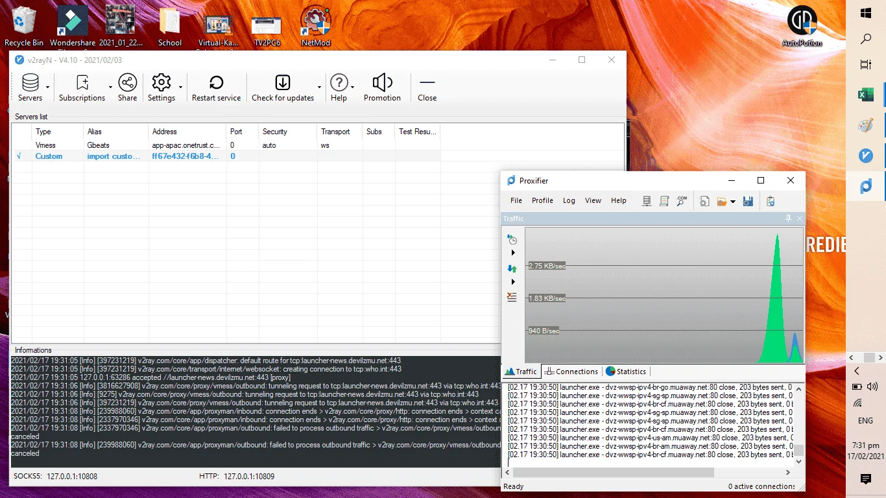Click the up/down arrows traffic icon
Screen dimensions: 886x498
click(512, 268)
